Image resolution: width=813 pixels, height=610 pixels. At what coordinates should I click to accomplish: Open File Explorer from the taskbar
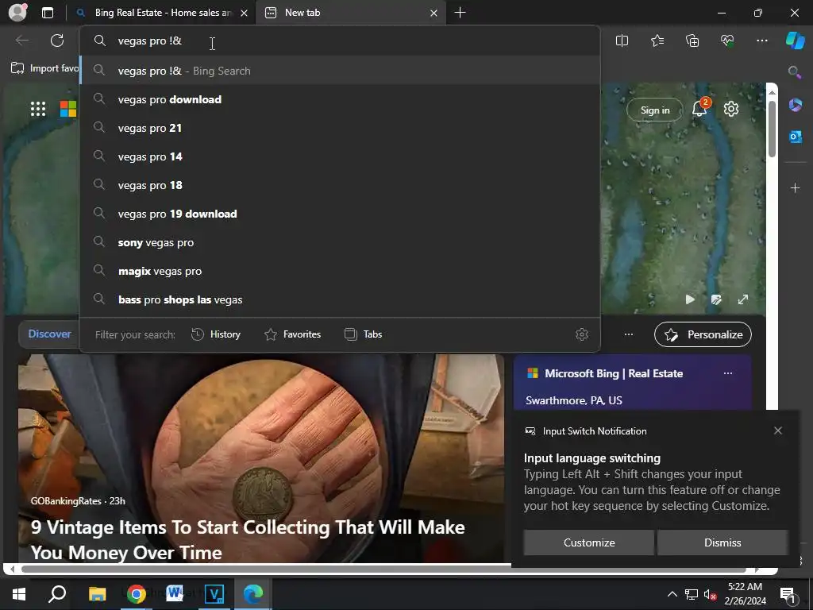[97, 594]
